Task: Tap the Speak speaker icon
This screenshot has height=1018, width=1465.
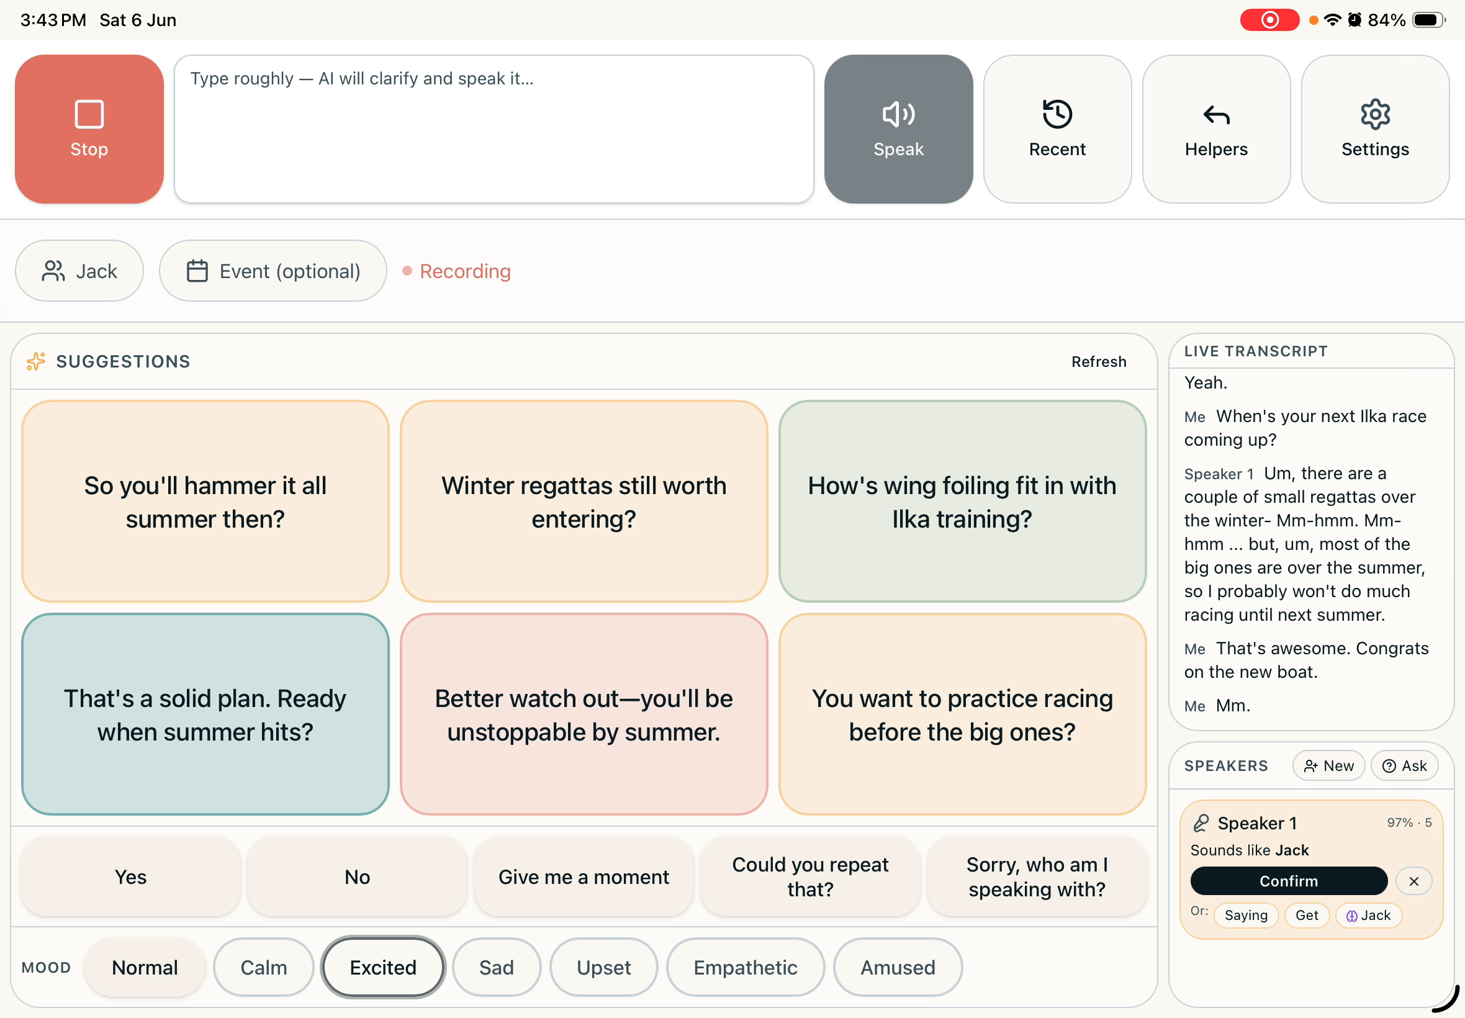Action: [898, 114]
